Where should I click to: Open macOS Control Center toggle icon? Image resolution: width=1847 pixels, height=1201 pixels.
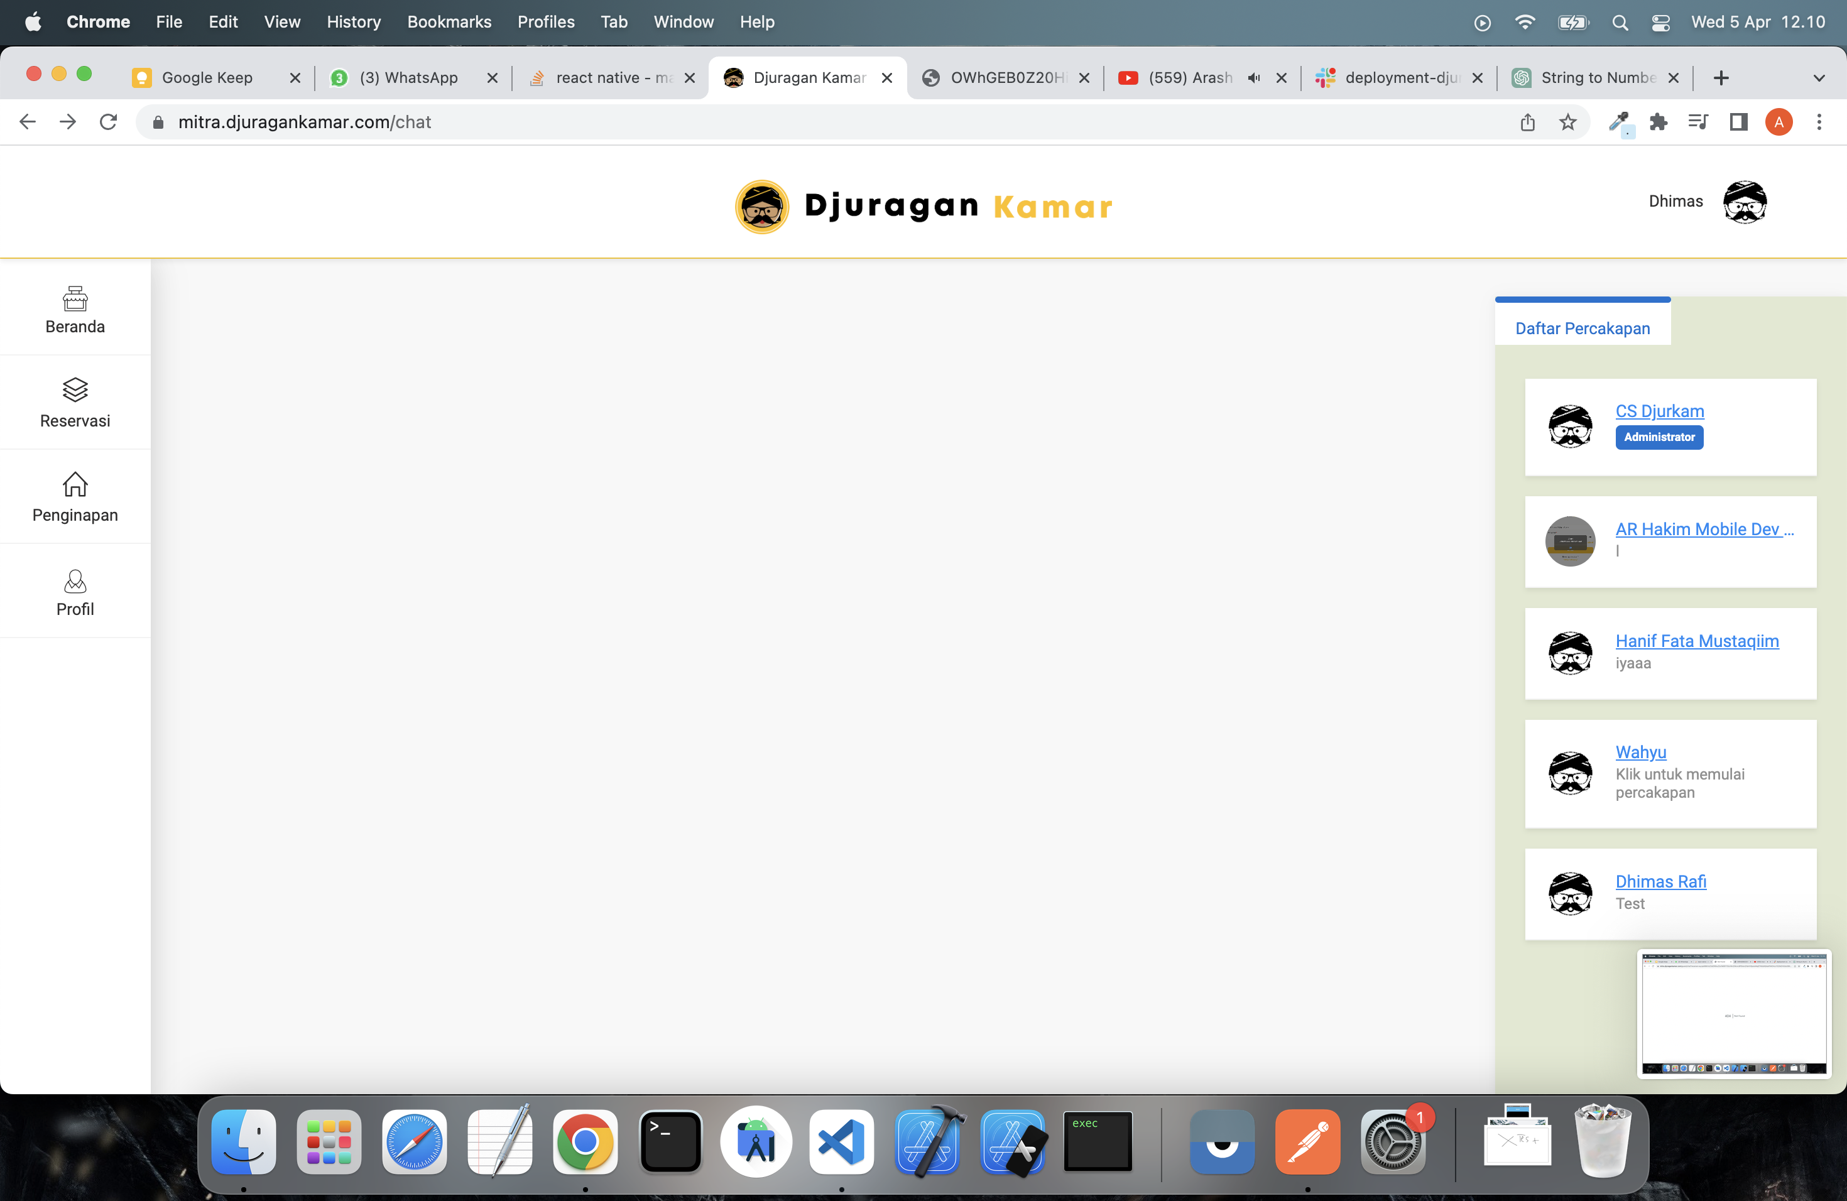[1660, 23]
